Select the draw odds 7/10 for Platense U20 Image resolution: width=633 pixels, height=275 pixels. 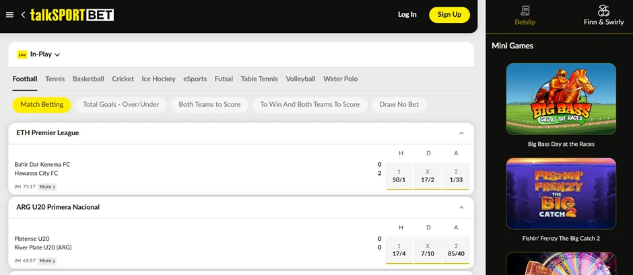[x=428, y=250]
